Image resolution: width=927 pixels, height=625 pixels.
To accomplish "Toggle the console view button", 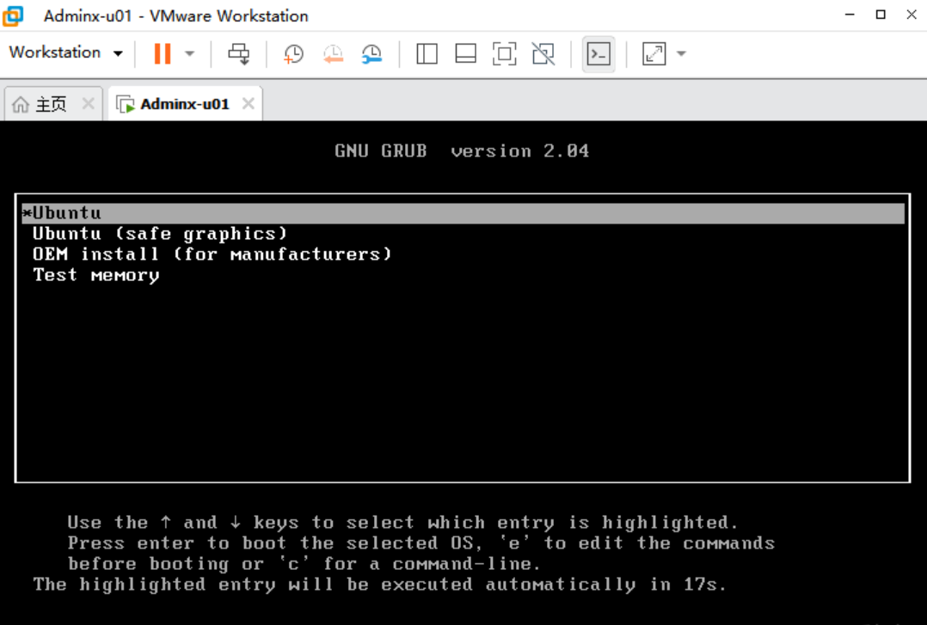I will coord(599,54).
